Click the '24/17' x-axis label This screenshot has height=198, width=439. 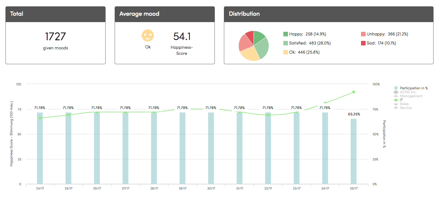[40, 188]
